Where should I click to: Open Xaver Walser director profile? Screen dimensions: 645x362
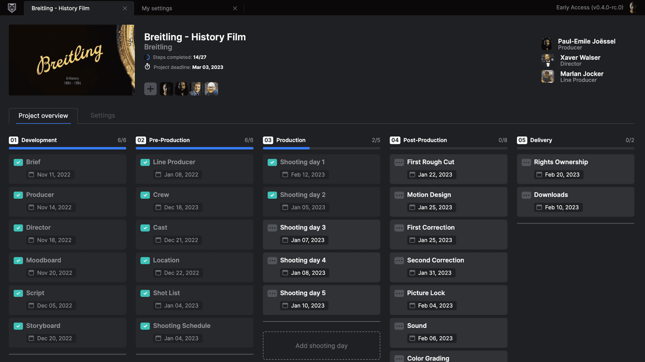571,60
